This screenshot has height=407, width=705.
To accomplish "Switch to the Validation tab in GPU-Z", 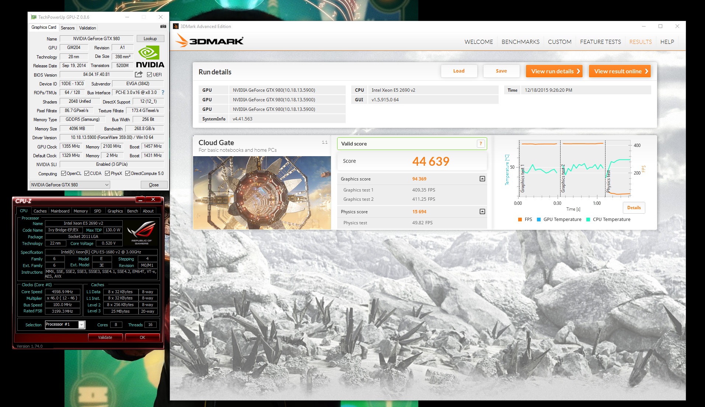I will pyautogui.click(x=87, y=28).
